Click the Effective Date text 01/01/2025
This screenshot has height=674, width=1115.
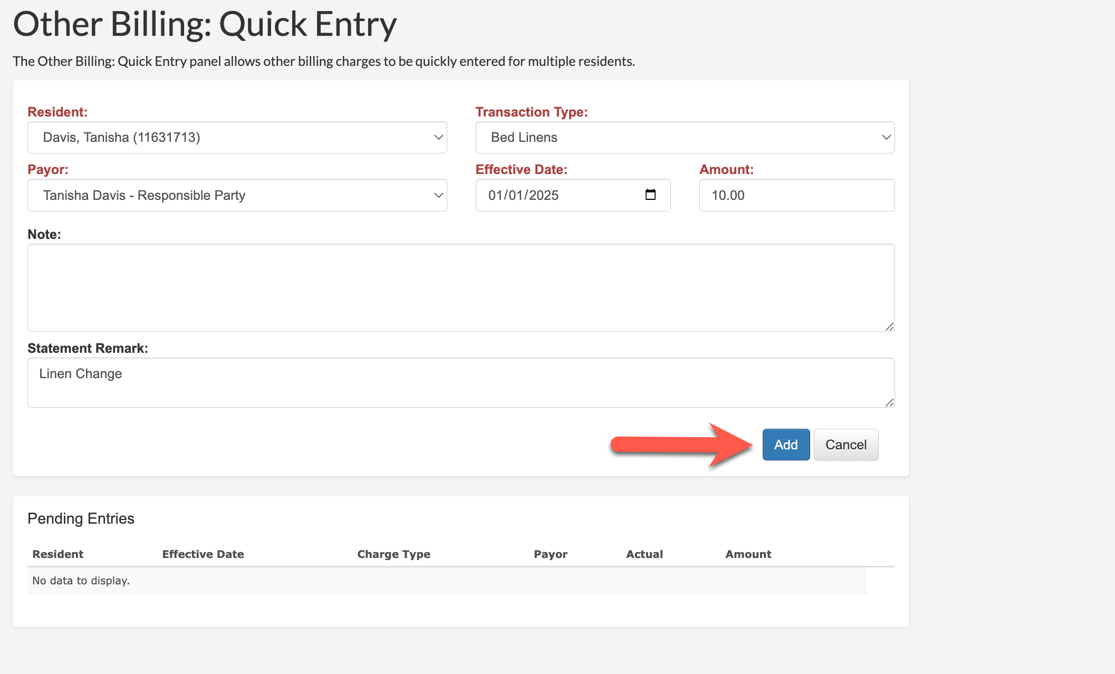click(523, 195)
